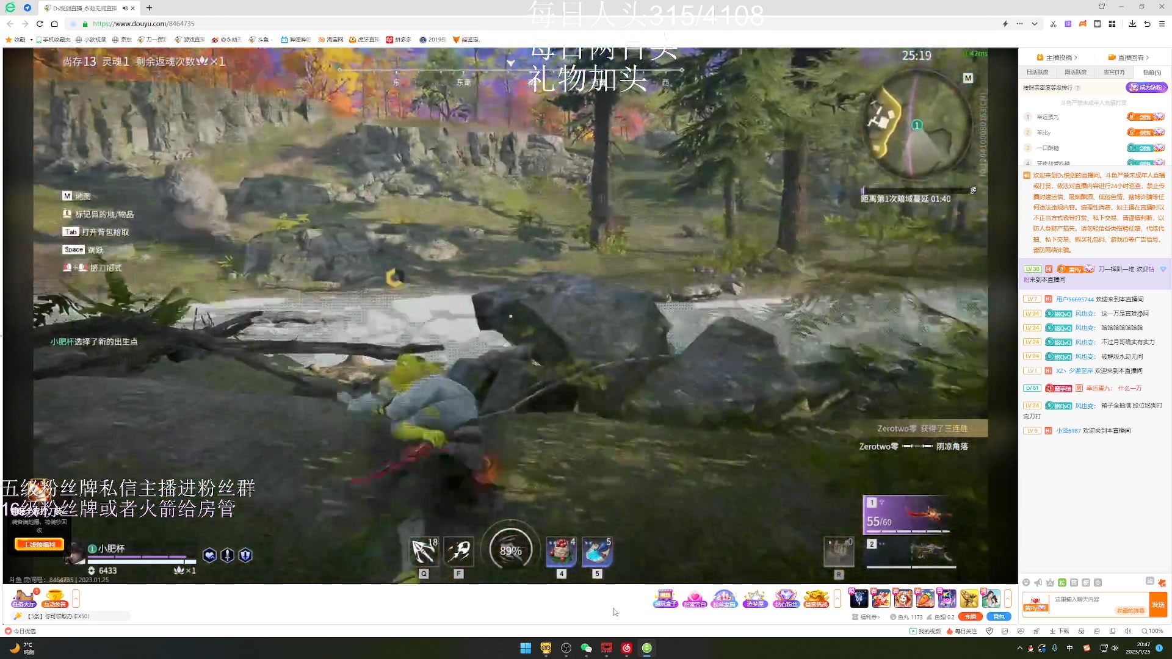Go to browser home page
1172x659 pixels.
coord(54,24)
